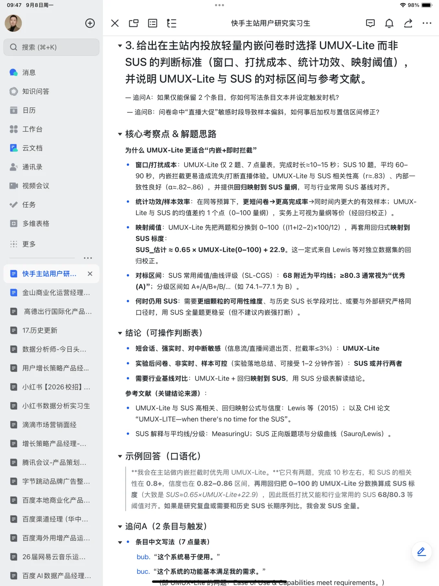The width and height of the screenshot is (439, 586).
Task: Collapse 结论（可操作判断表）section
Action: pos(120,333)
